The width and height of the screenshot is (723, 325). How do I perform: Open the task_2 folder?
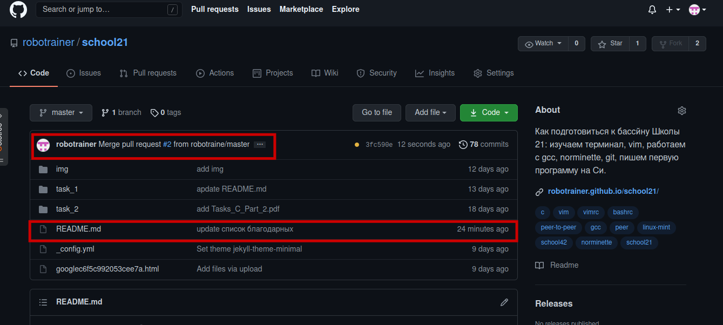67,209
